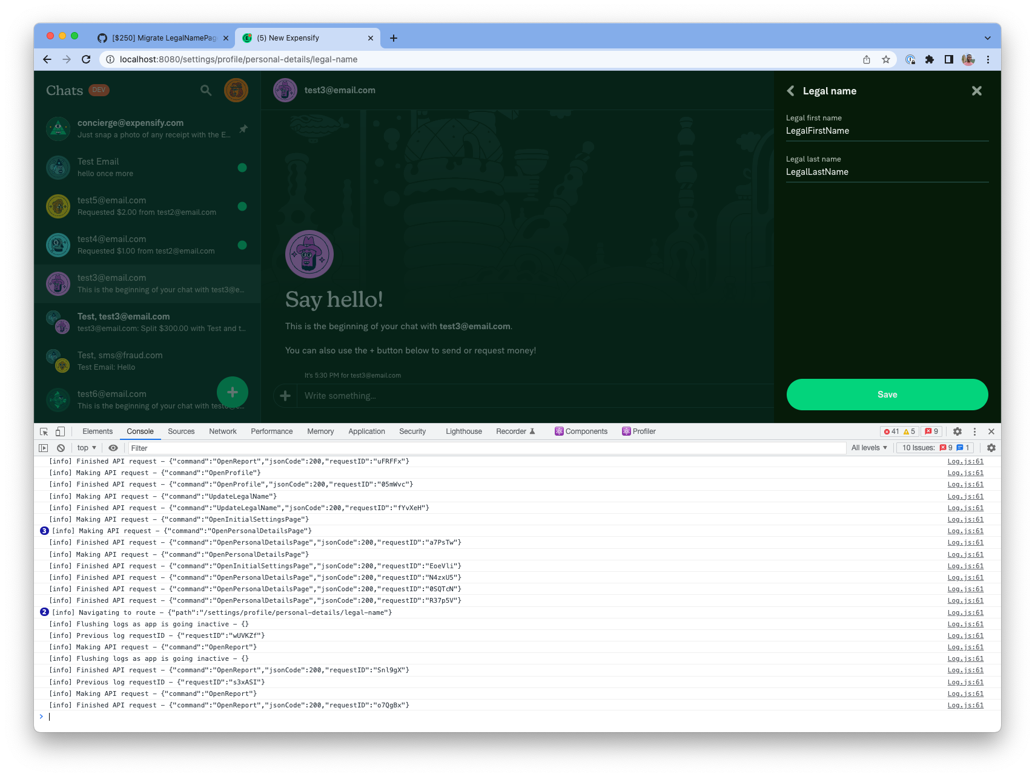Show the console sidebar panel

click(44, 448)
